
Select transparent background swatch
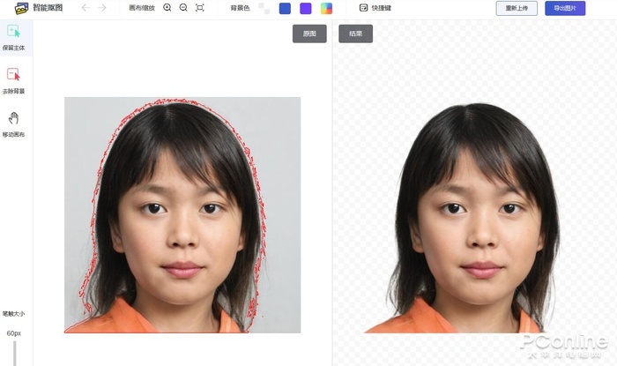point(264,8)
